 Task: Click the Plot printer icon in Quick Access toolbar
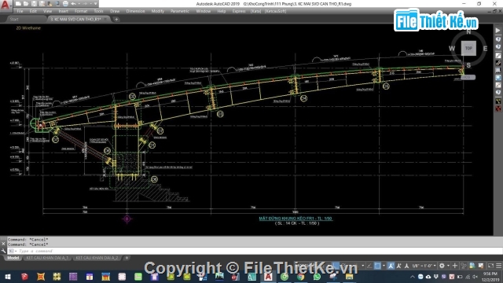coord(65,3)
